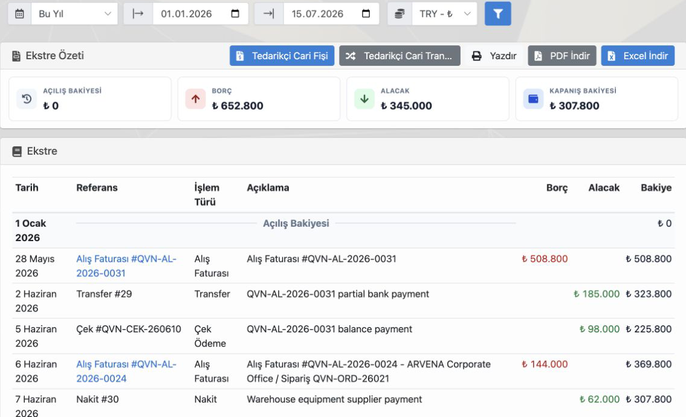
Task: Click the Alacak column header
Action: (x=604, y=188)
